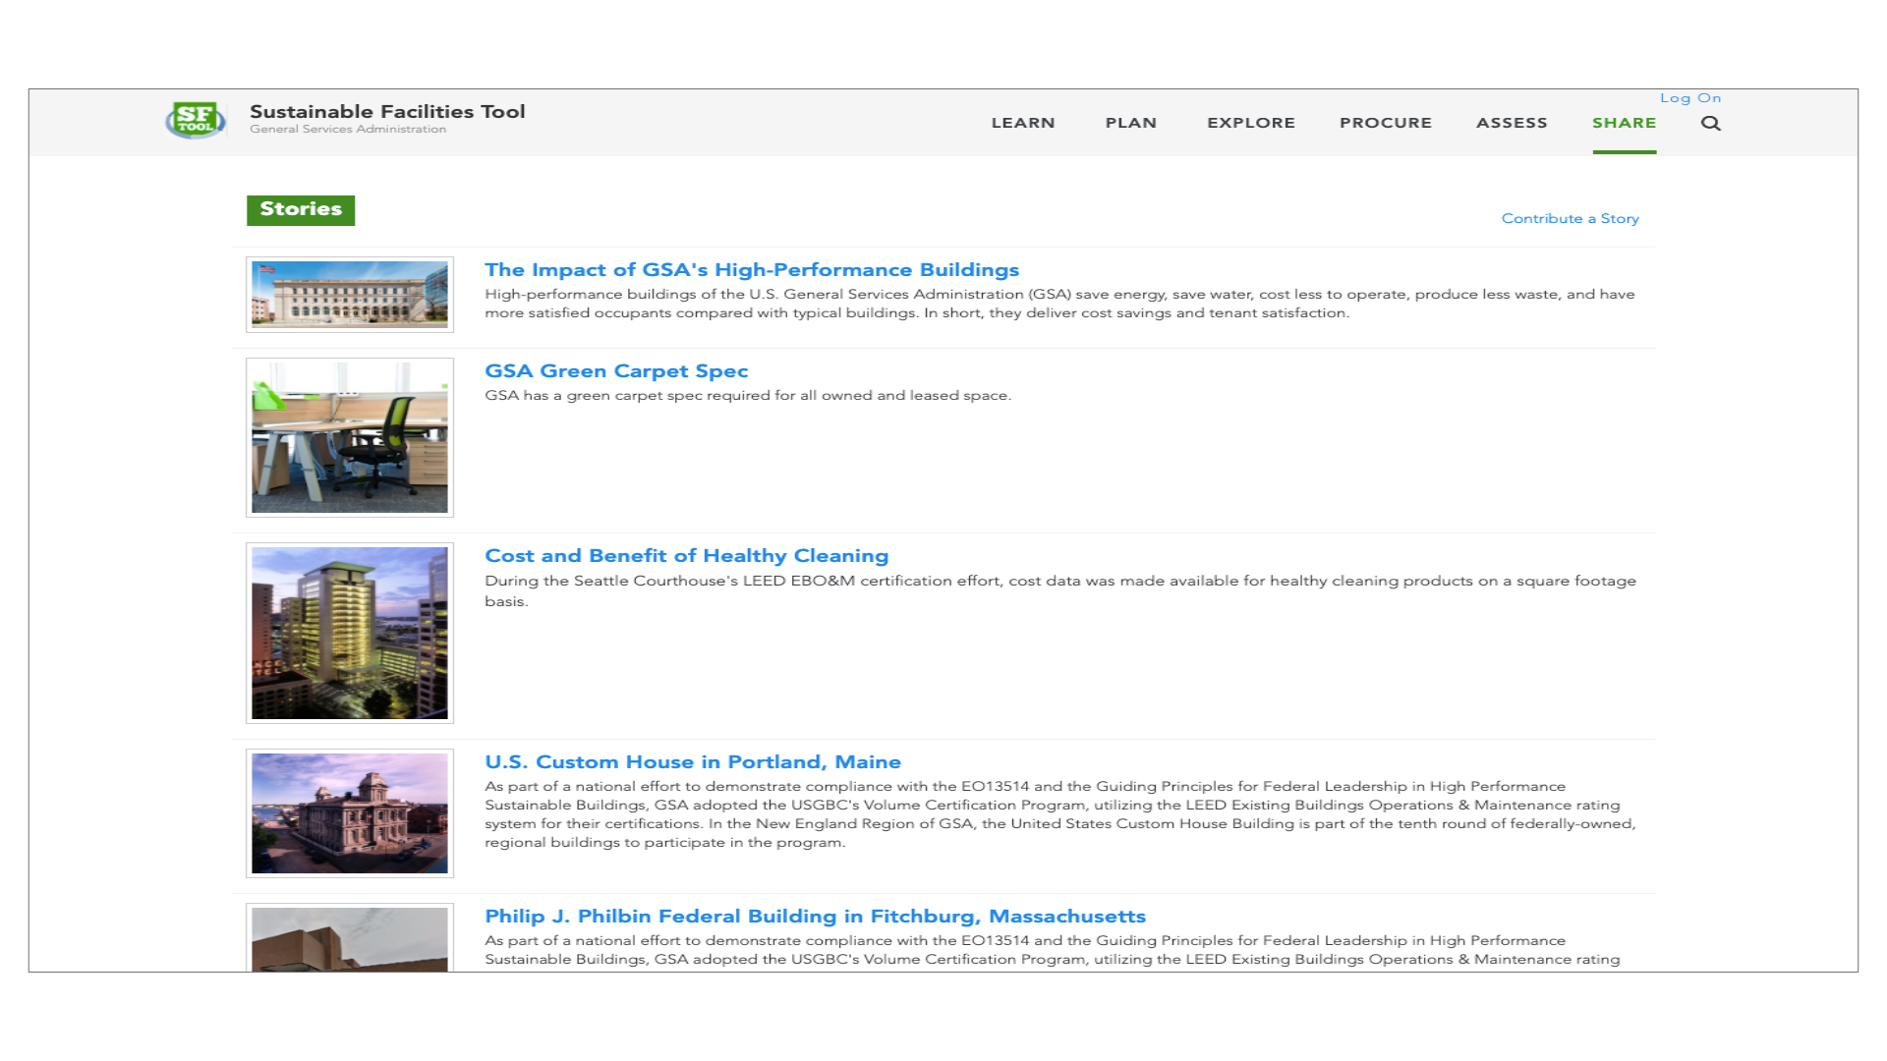Open the GSA Green Carpet Spec story
The height and width of the screenshot is (1061, 1887).
[616, 370]
